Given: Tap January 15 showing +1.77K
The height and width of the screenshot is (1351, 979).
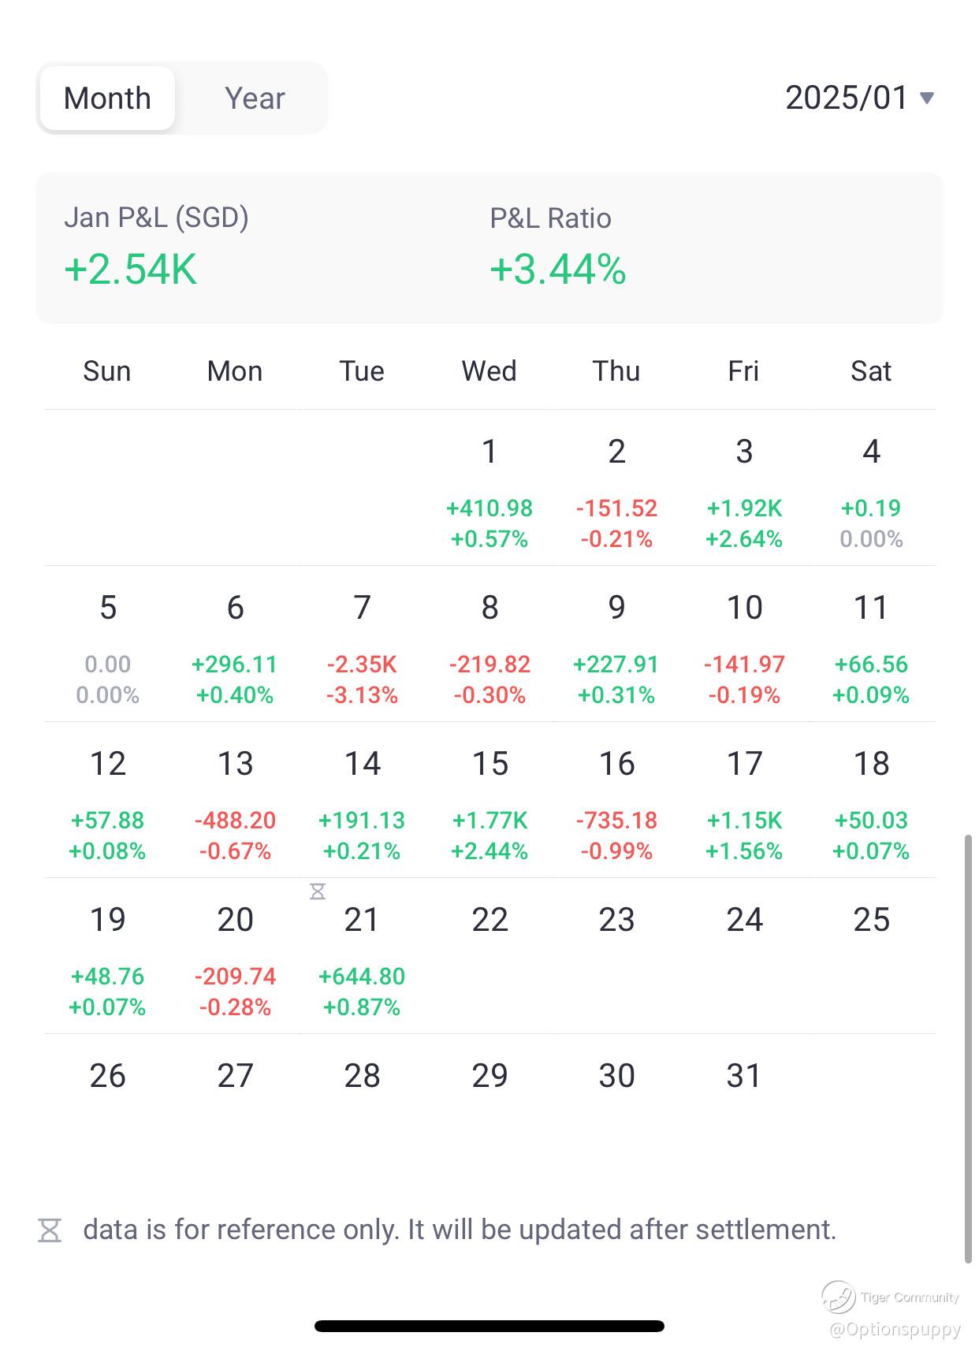Looking at the screenshot, I should [489, 805].
